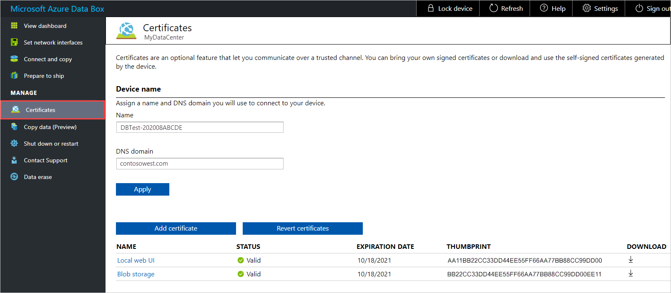Click the Copy data (Preview) icon
Viewport: 671px width, 293px height.
(x=14, y=127)
